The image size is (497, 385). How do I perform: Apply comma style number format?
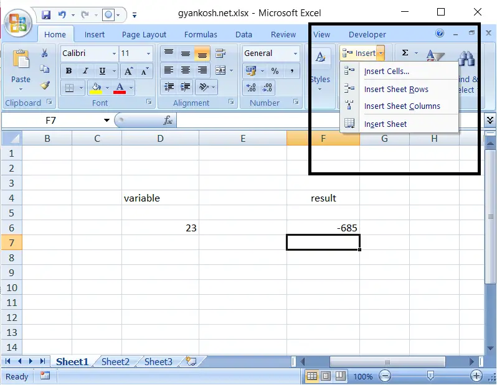291,71
